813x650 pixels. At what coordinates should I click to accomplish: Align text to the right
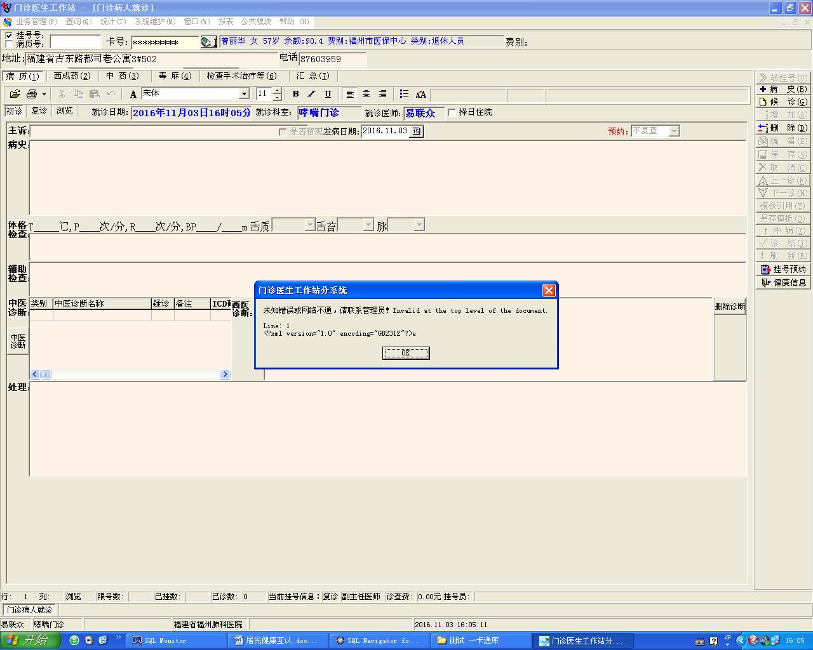[x=382, y=94]
